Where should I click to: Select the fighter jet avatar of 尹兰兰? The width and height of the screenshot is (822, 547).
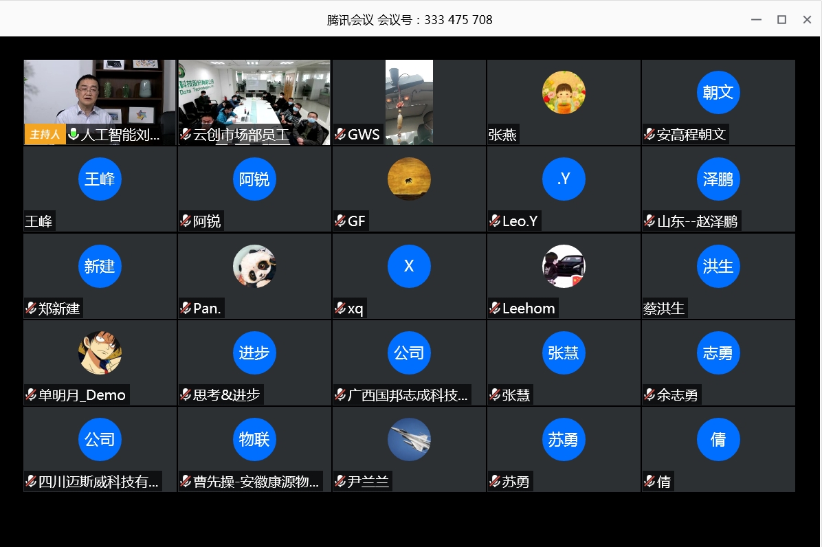coord(409,439)
